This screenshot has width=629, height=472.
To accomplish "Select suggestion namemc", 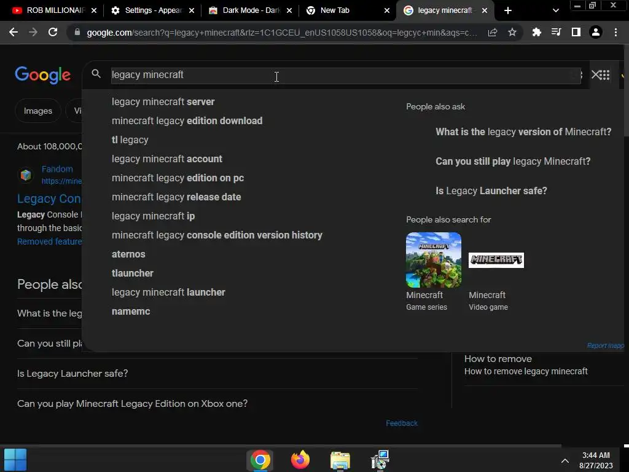I will 131,312.
